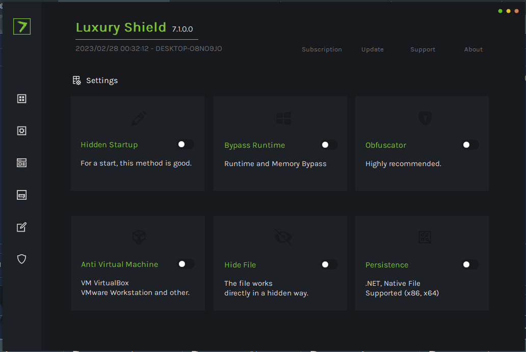This screenshot has height=352, width=526.
Task: Click the icon on the Persistence card
Action: [425, 237]
